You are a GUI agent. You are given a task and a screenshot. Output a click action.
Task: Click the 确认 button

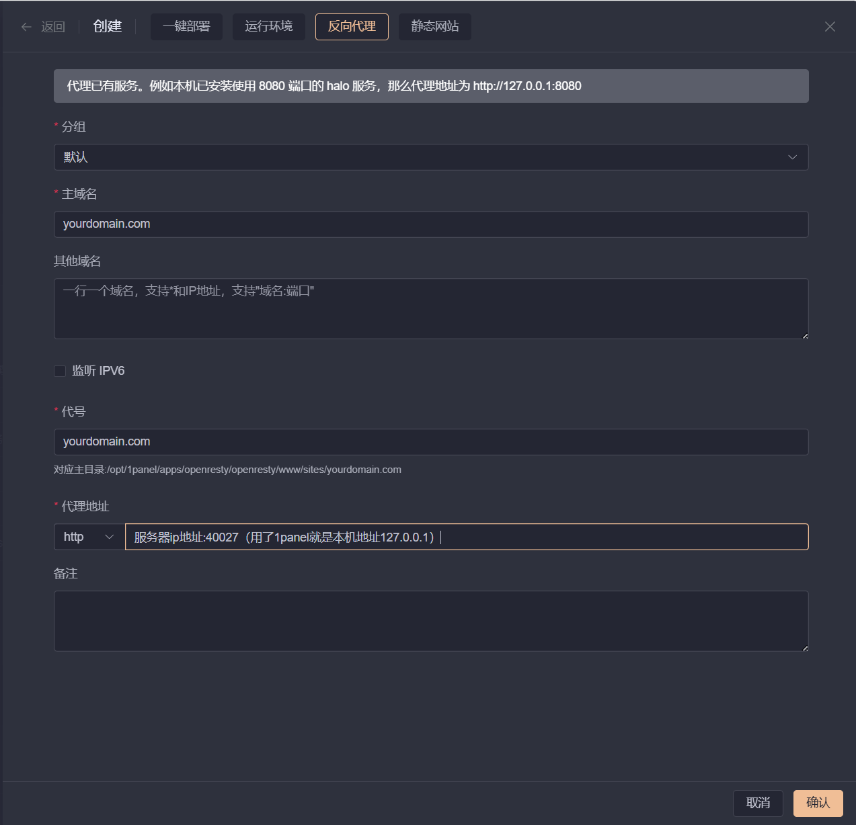click(x=818, y=803)
